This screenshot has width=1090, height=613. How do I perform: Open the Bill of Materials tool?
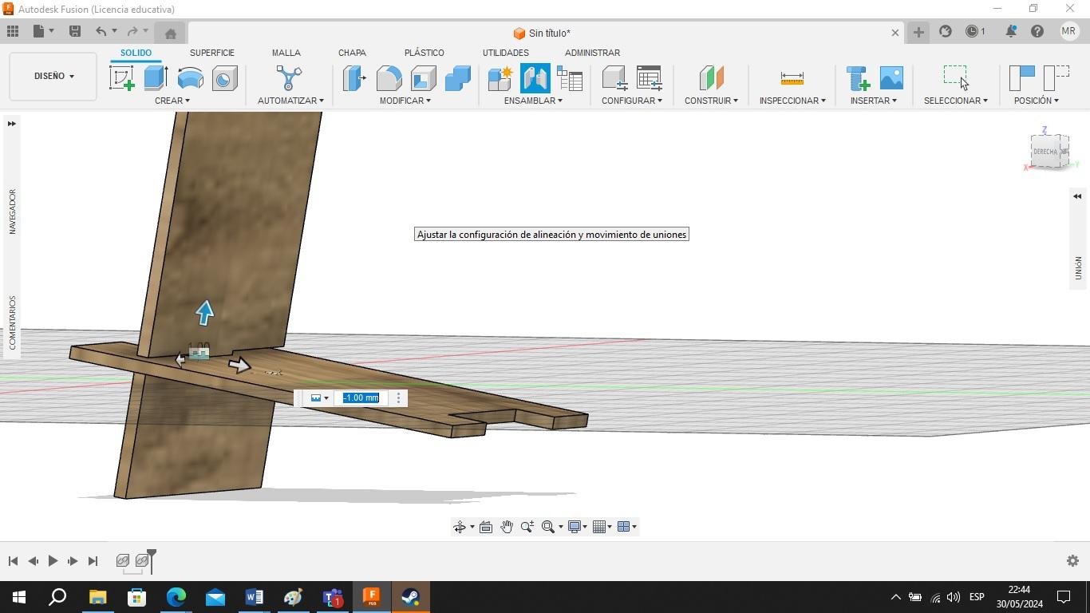(x=570, y=78)
